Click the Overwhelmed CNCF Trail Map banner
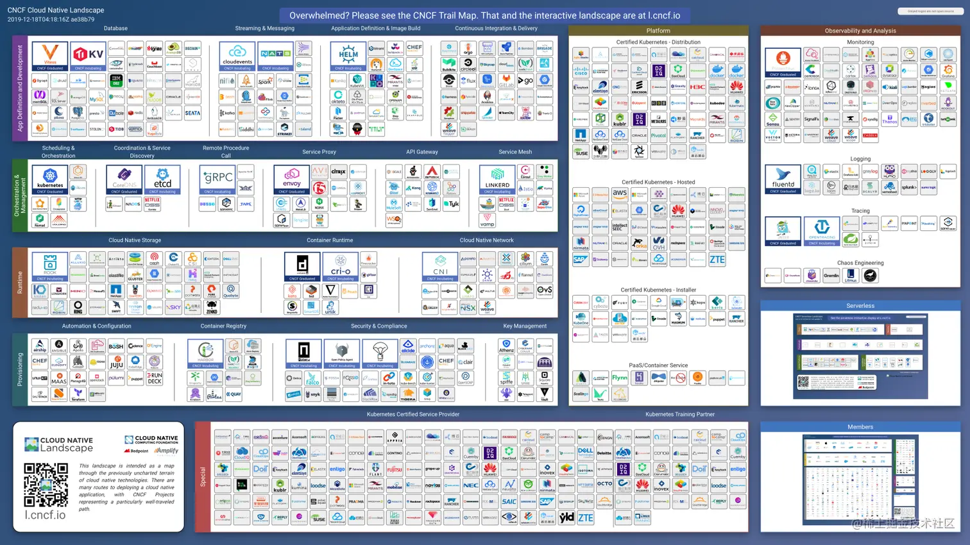 [485, 15]
